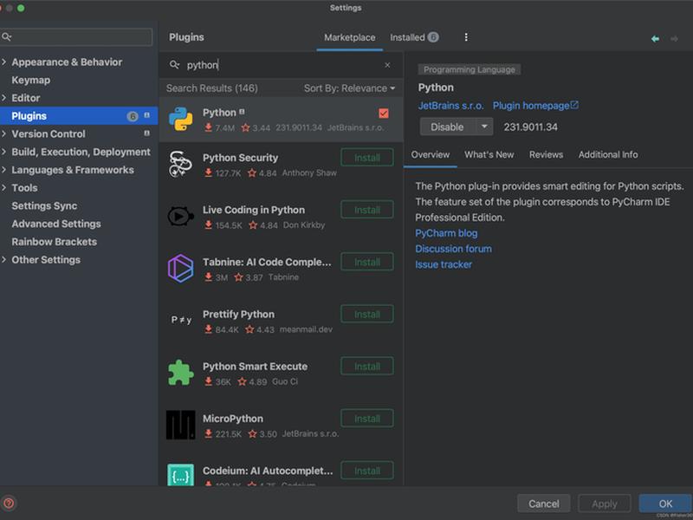The width and height of the screenshot is (693, 520).
Task: Focus the plugin search field with python
Action: point(281,65)
